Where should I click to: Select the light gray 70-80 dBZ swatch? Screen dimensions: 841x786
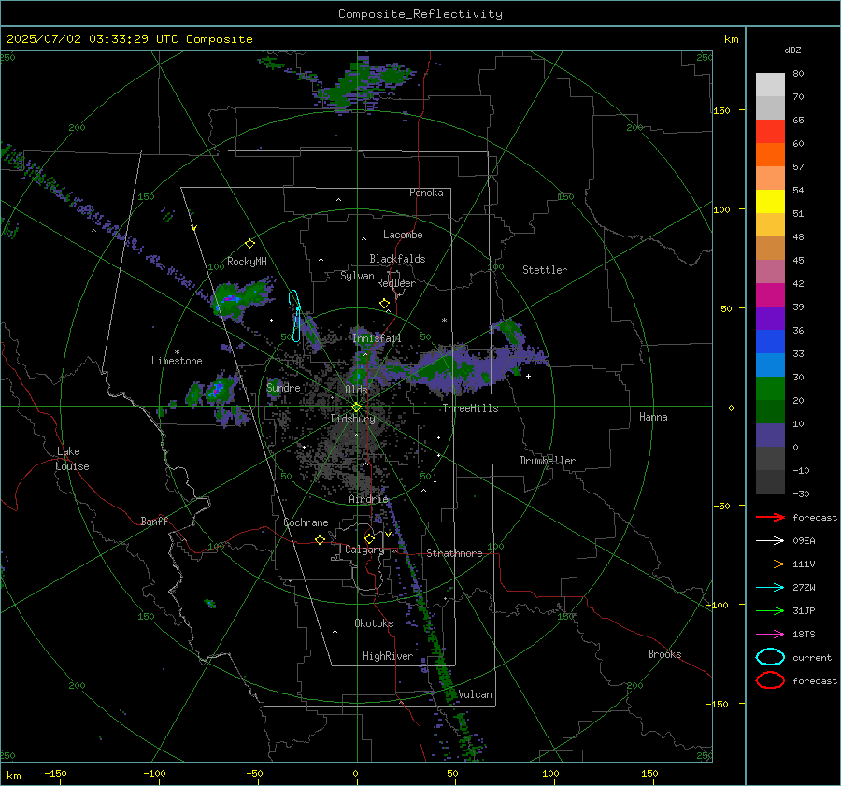coord(770,85)
